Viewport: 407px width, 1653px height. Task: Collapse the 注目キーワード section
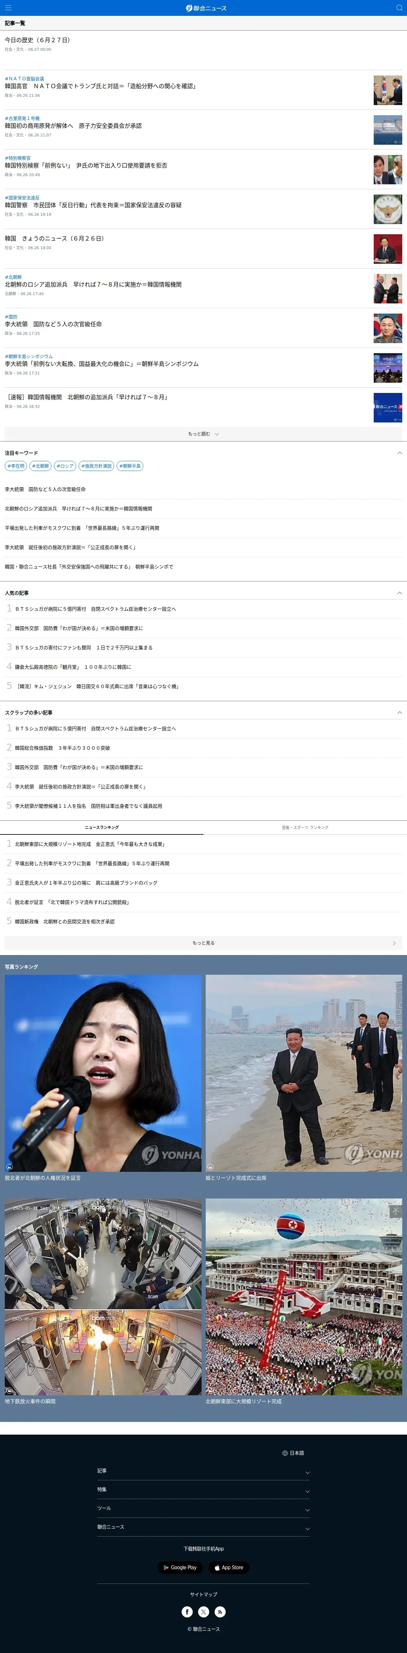coord(399,453)
